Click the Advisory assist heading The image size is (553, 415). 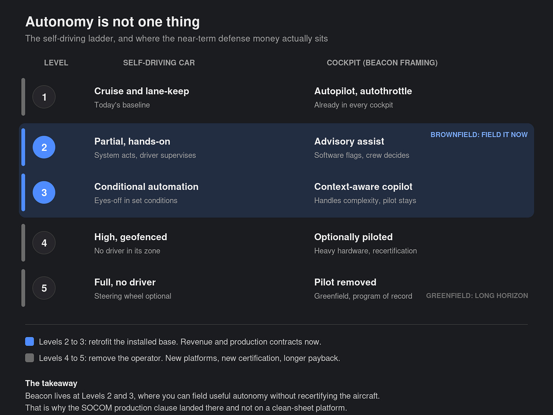[349, 141]
